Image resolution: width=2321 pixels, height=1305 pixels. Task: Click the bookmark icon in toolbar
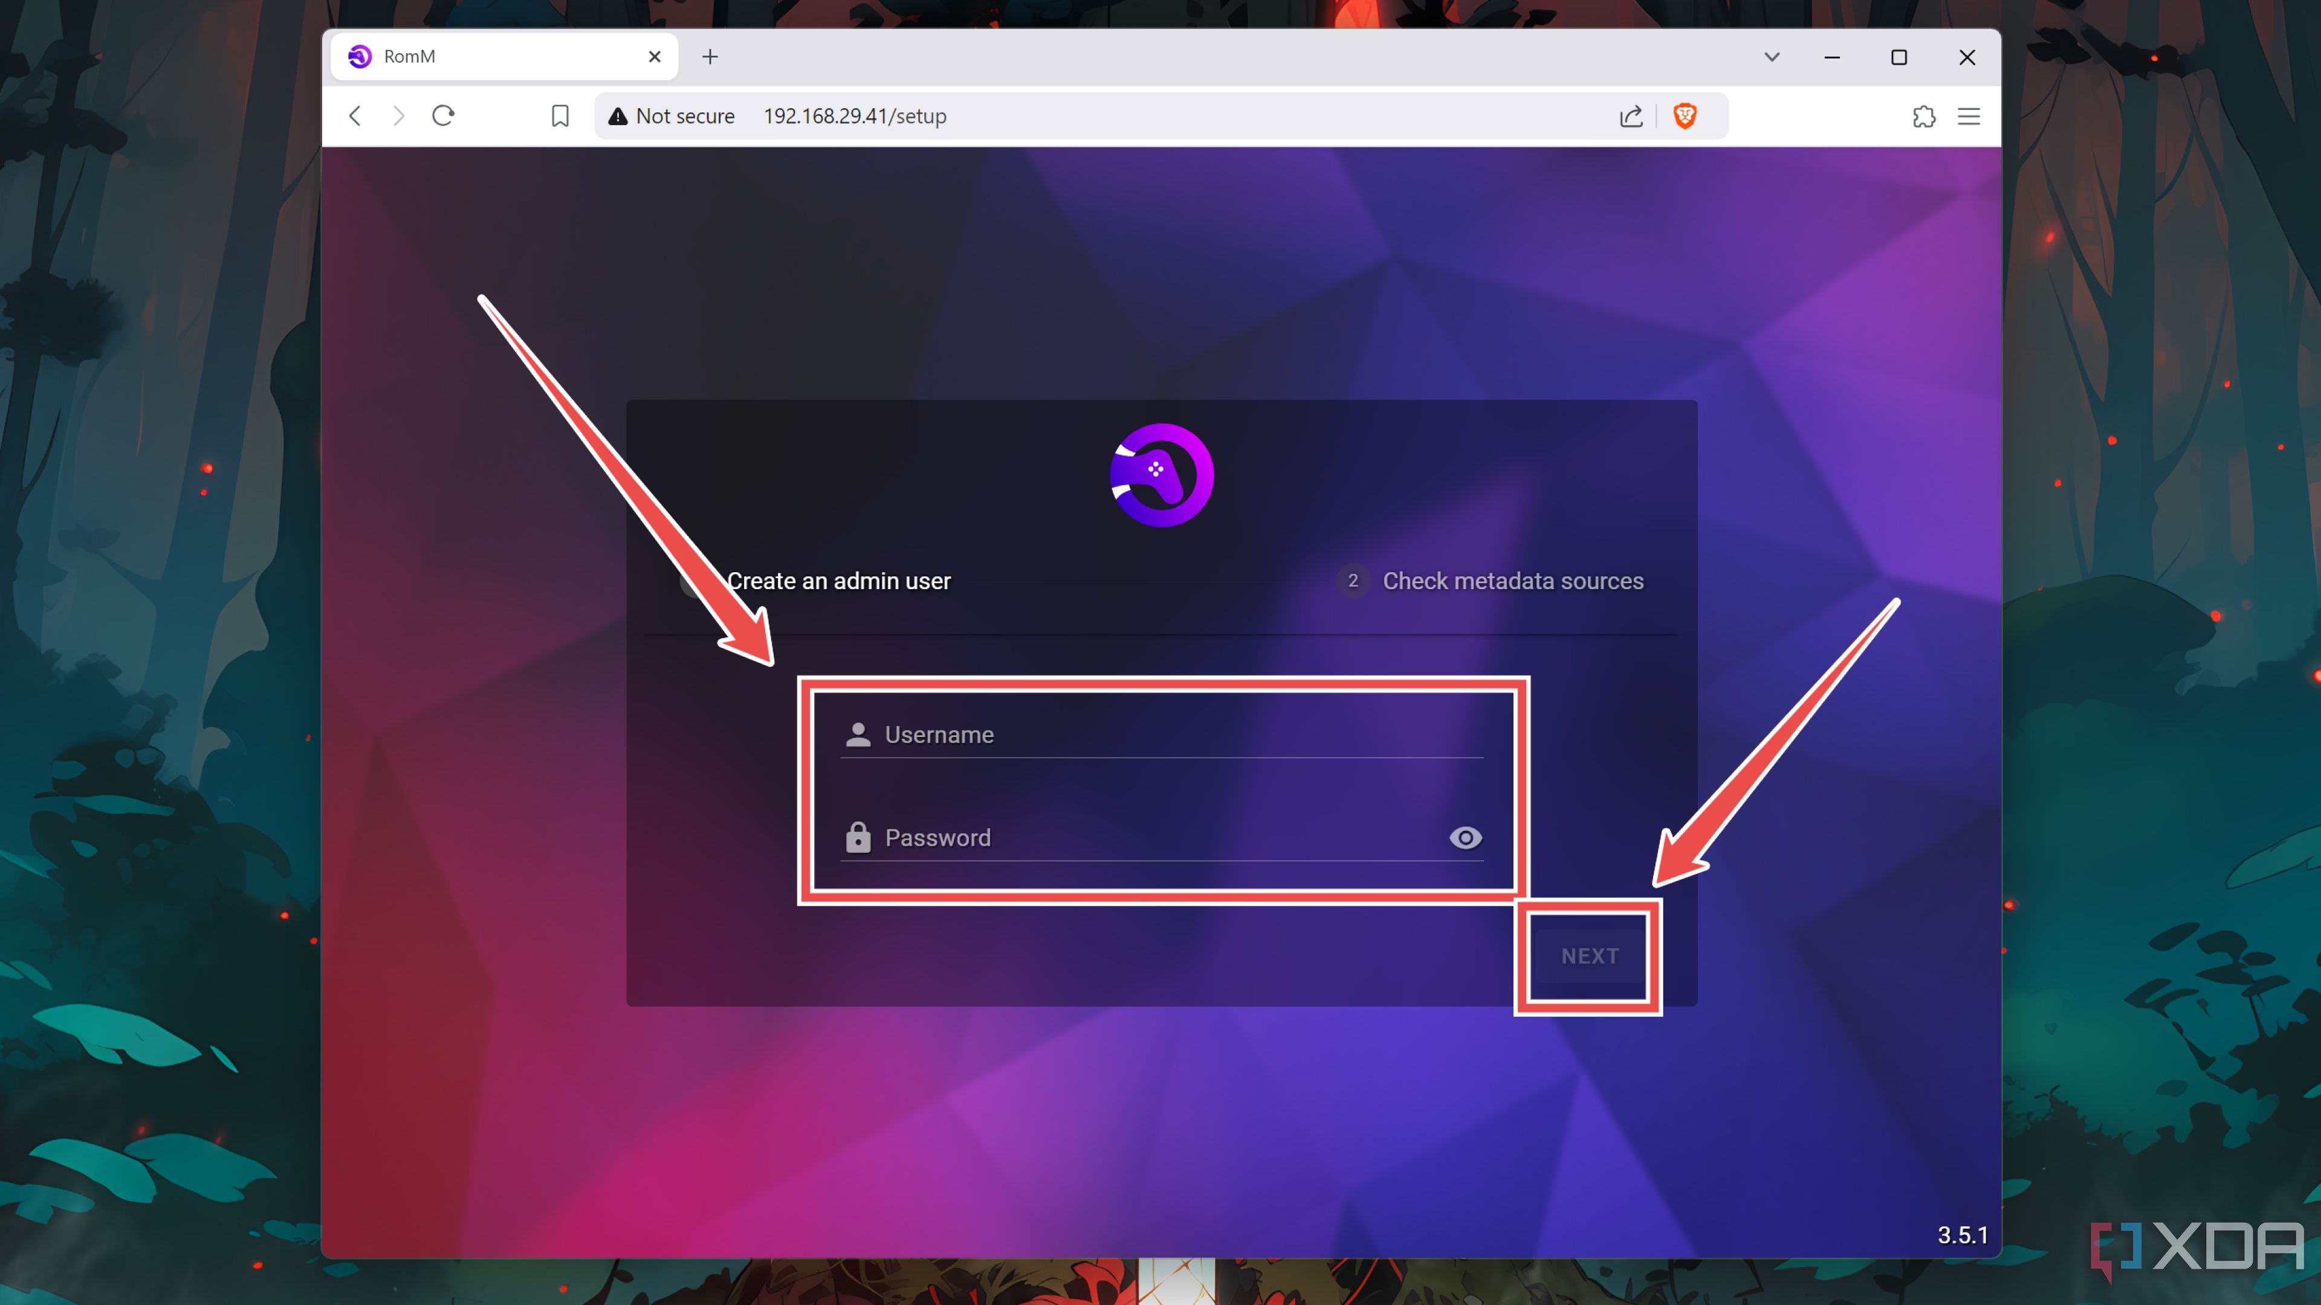coord(560,115)
